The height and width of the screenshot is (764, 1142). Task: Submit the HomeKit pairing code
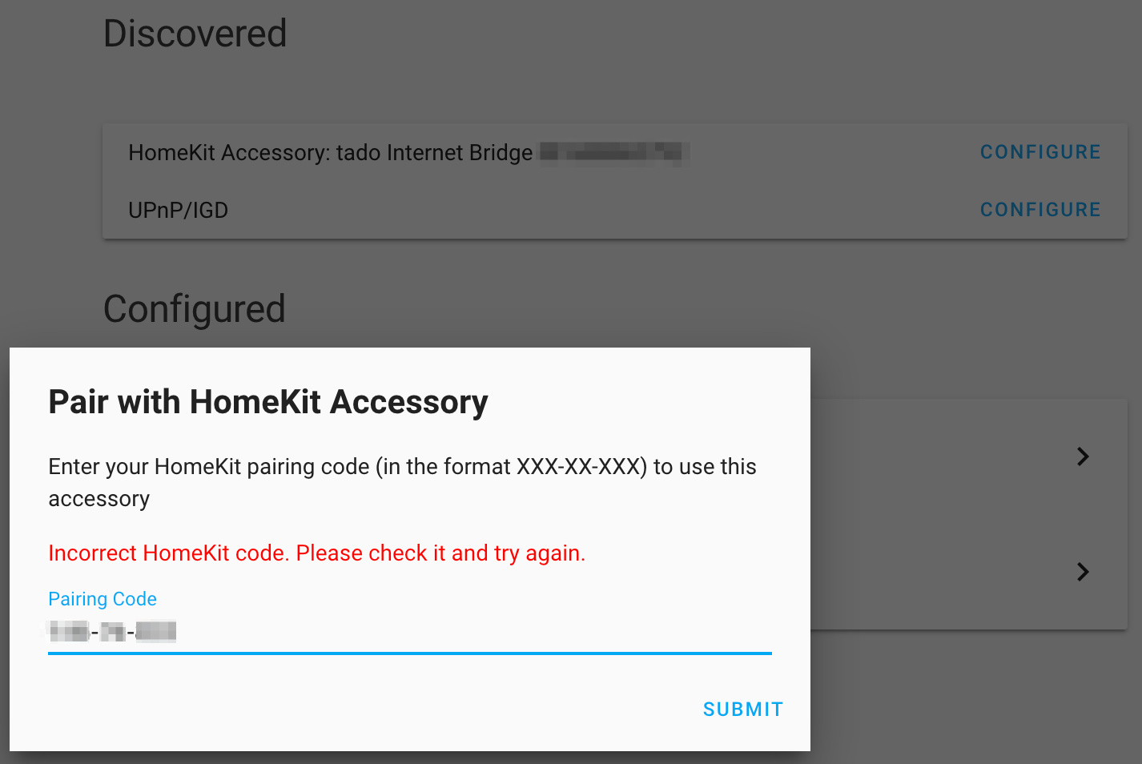pos(742,710)
